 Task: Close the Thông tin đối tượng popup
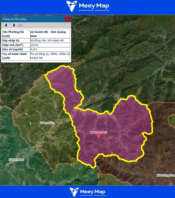coord(67,19)
